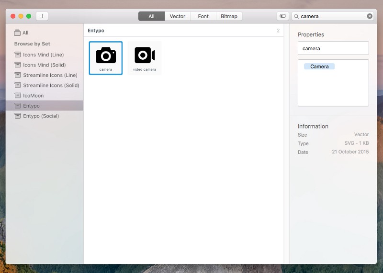383x273 pixels.
Task: Open the Icons Mind (Line) set
Action: pyautogui.click(x=43, y=55)
